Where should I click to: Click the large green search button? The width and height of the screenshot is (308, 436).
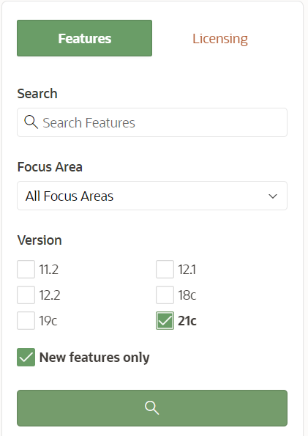(152, 408)
